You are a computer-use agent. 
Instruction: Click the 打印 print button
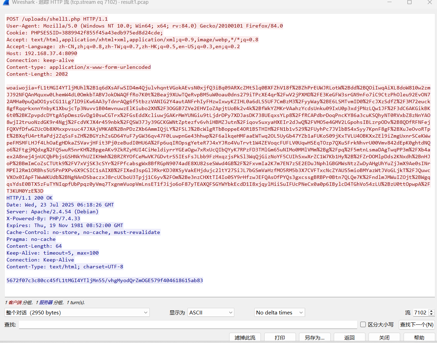tap(280, 337)
